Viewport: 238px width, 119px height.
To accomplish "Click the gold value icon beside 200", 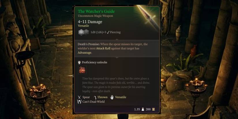I will click(x=153, y=109).
